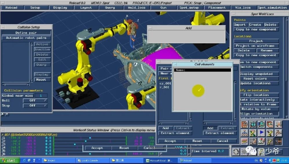Toggle the Stop Off option
Viewport: 289px width, 164px height.
tap(35, 106)
